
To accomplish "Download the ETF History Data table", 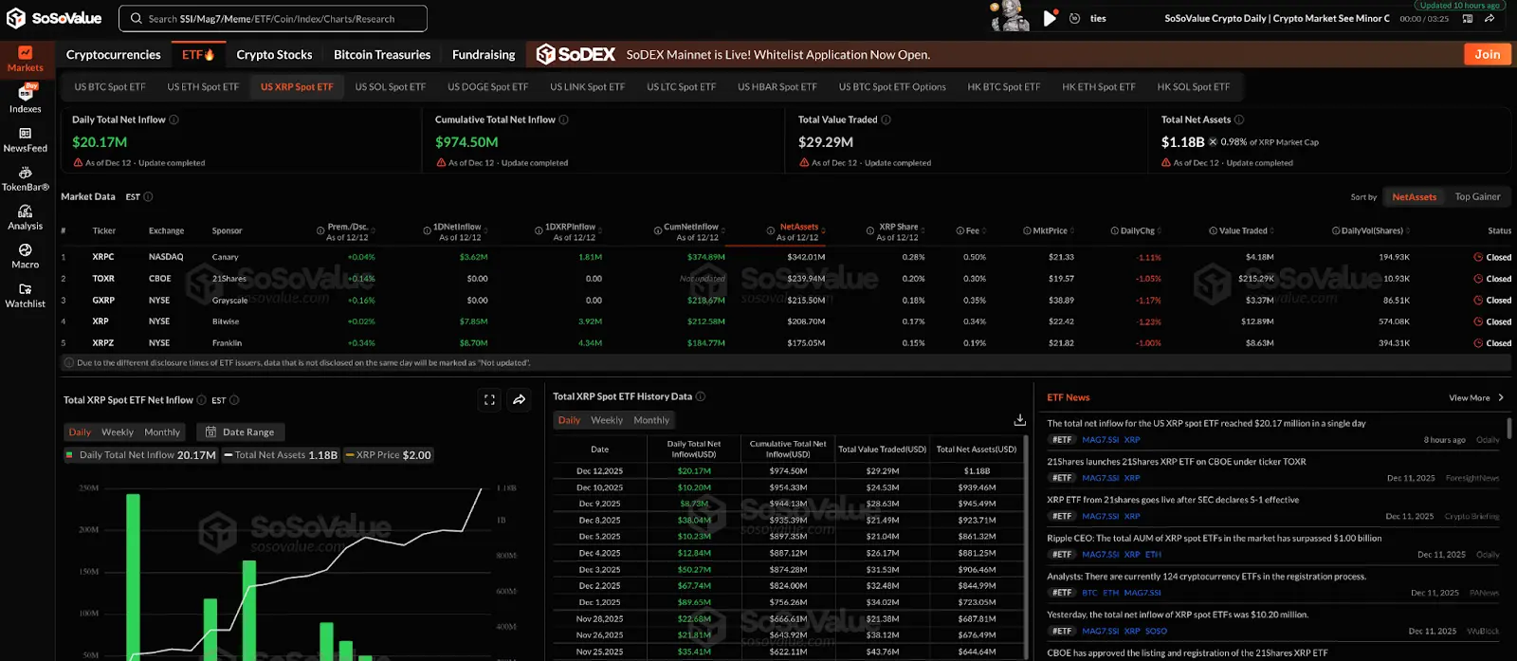I will [x=1020, y=419].
